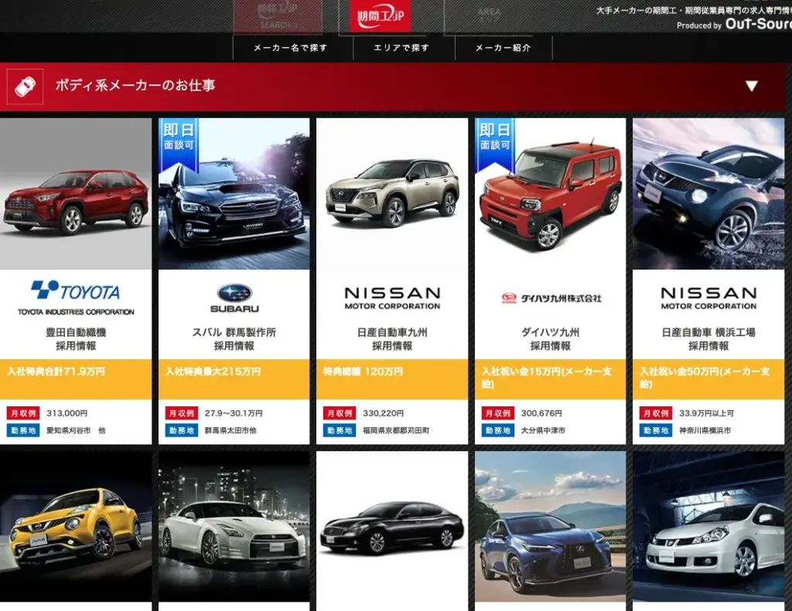
Task: Click the black Nissan sedan photo
Action: (392, 526)
